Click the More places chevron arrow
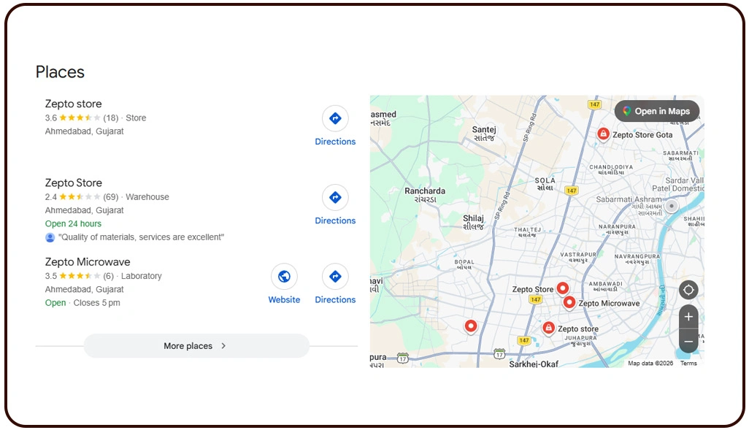The image size is (749, 430). click(224, 345)
